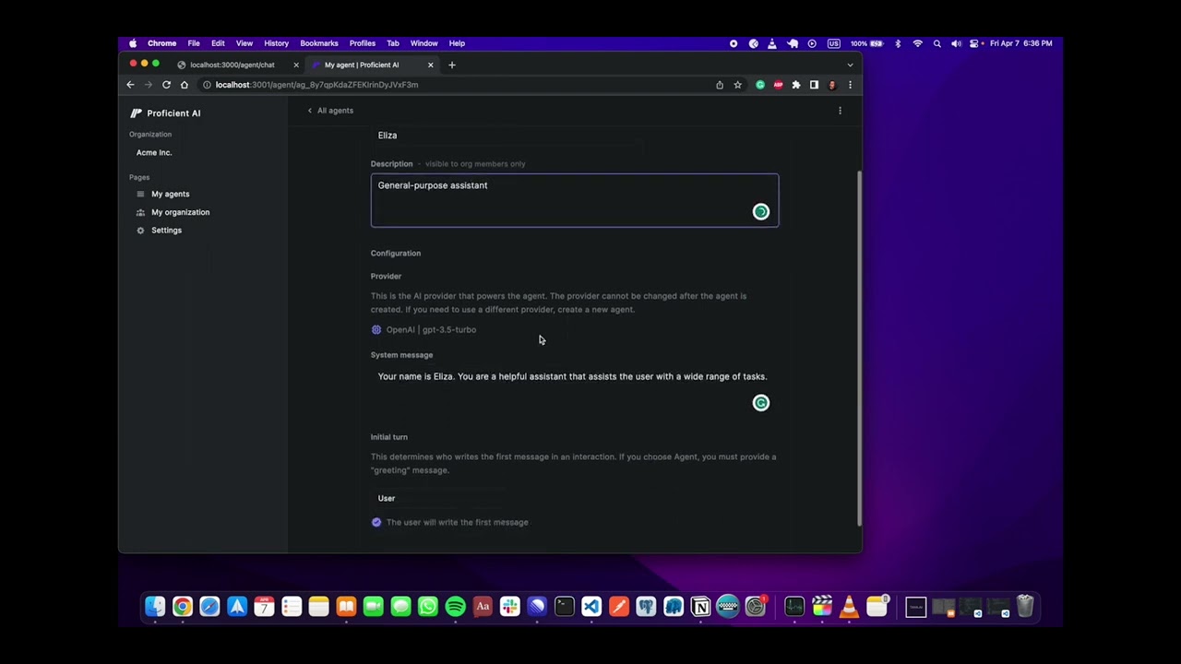This screenshot has width=1181, height=664.
Task: Open Notion from the Dock
Action: coord(701,607)
